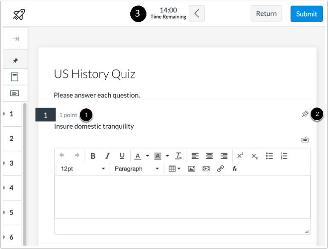This screenshot has height=249, width=328.
Task: Clear formatting with the Tx icon
Action: (x=178, y=156)
